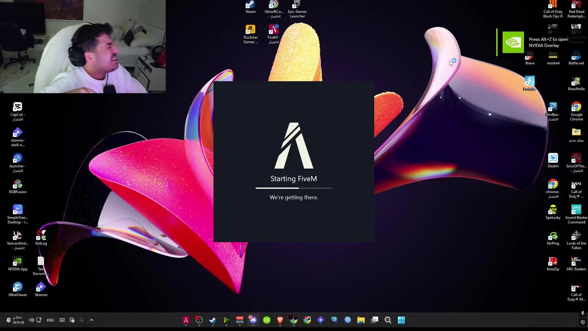Open the SonsOfTheForest desktop shortcut

(x=576, y=163)
